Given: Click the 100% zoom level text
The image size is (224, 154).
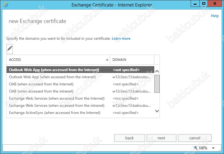Looking at the screenshot, I should [x=203, y=148].
